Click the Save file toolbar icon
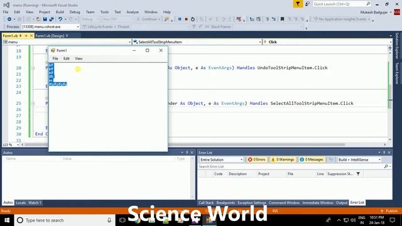 point(45,19)
